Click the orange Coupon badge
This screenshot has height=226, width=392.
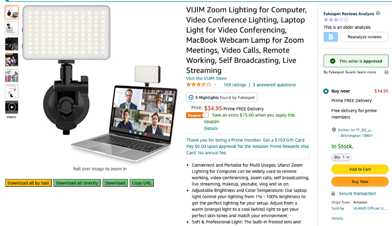coord(194,115)
